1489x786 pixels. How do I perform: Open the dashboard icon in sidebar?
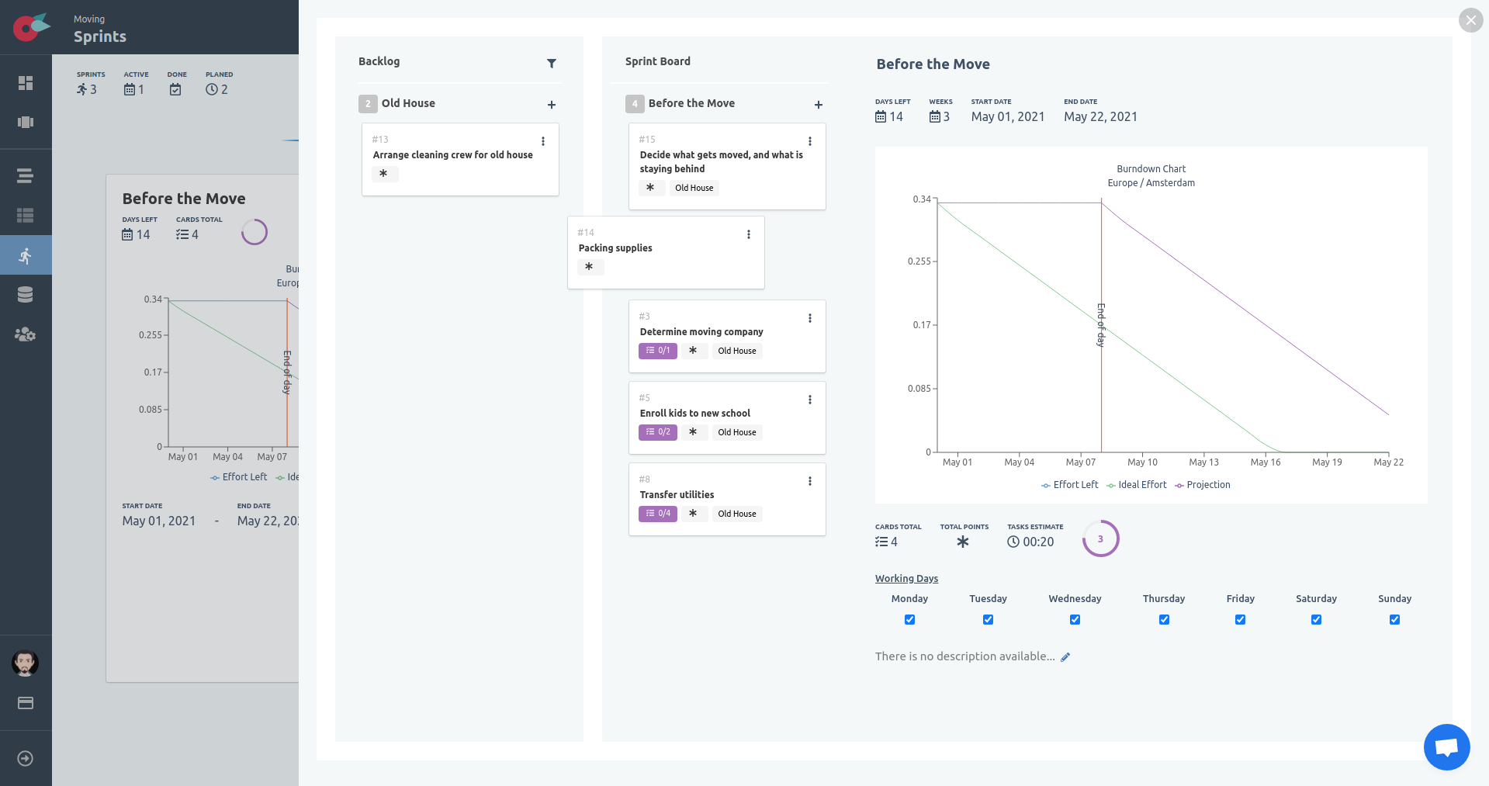click(26, 83)
